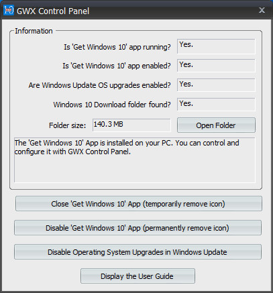Display the User Guide

click(138, 276)
